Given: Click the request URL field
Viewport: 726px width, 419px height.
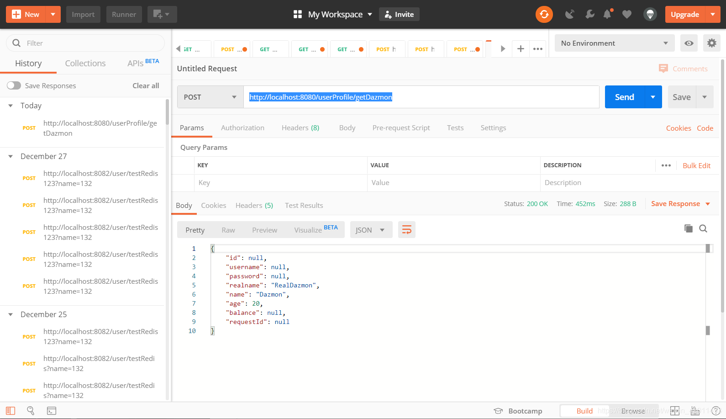Looking at the screenshot, I should [421, 97].
